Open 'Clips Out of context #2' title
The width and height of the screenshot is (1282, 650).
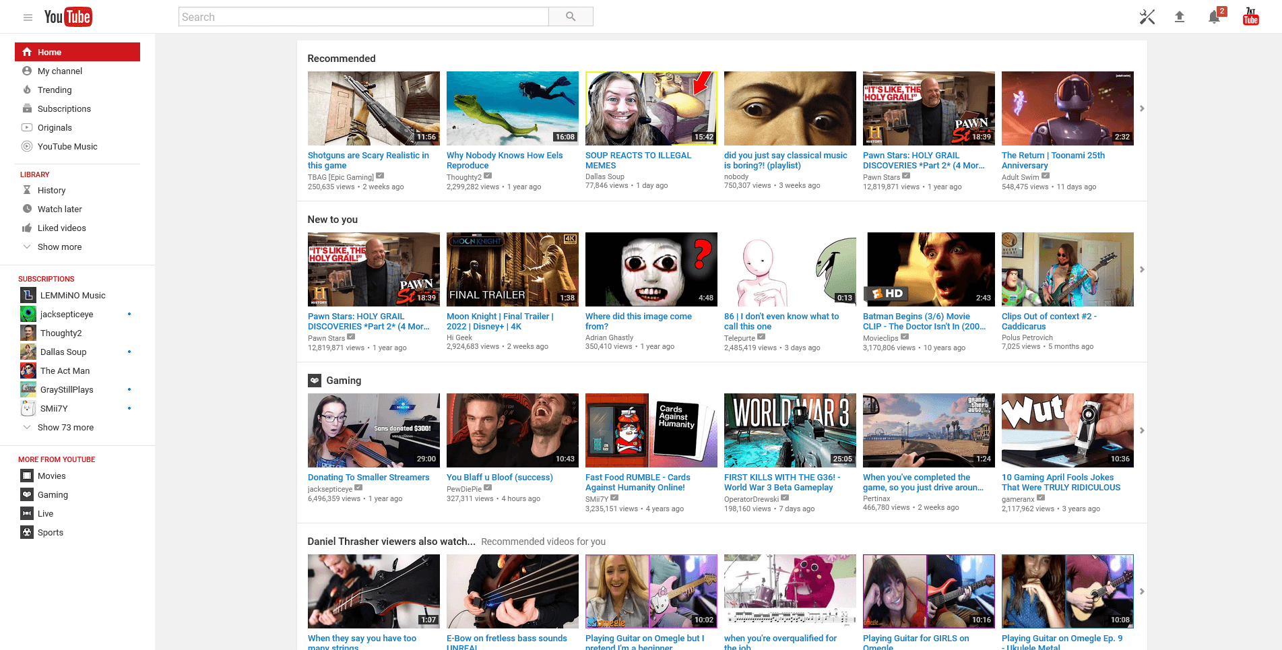(x=1049, y=321)
